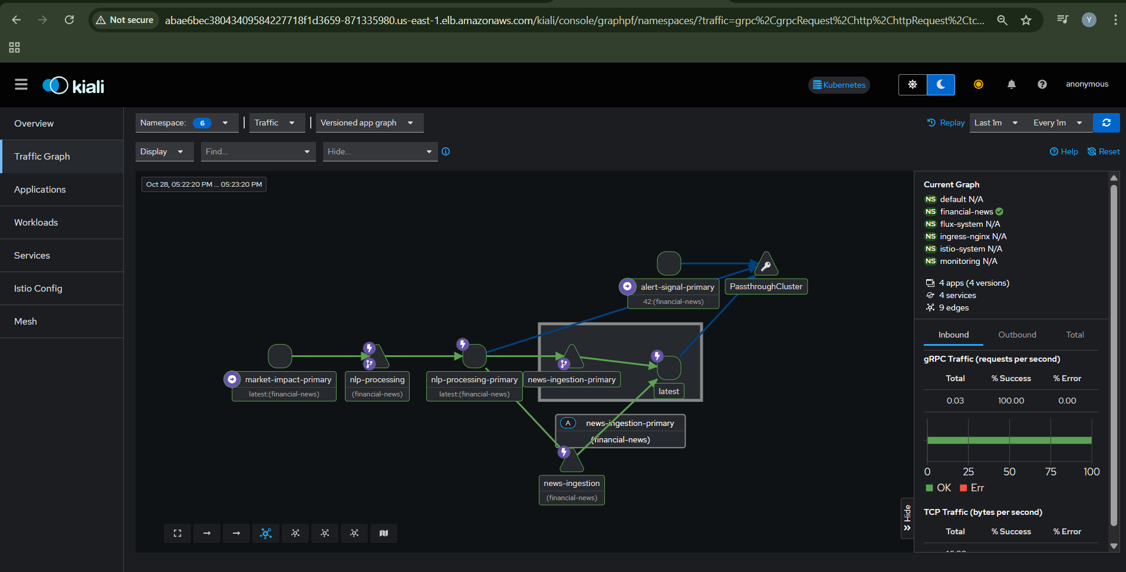Enable dark mode with the moon toggle
Viewport: 1126px width, 572px height.
click(x=941, y=84)
